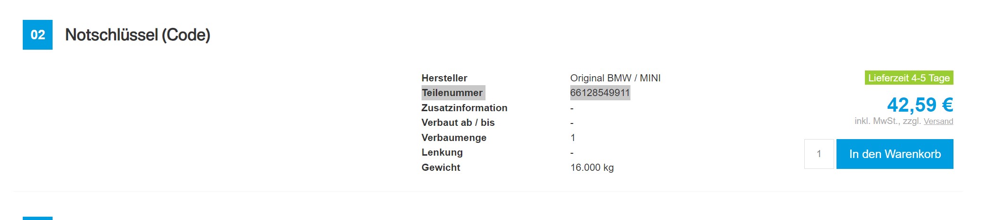
Task: Click the Zusatzinformation label
Action: [464, 108]
